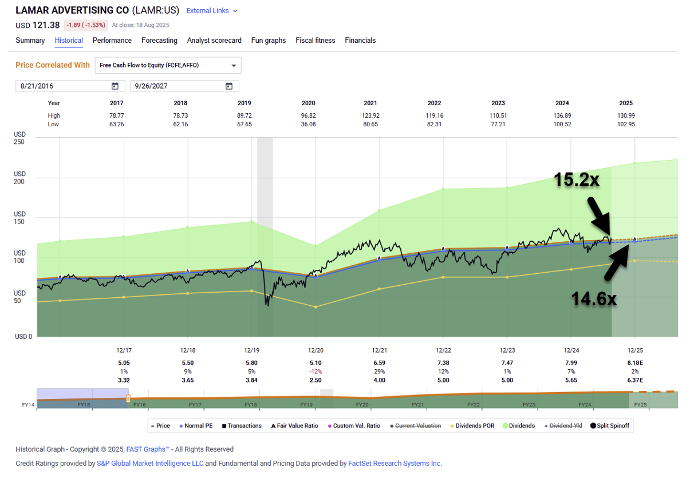Click the 3.32 dividend value for 12/17

[124, 380]
